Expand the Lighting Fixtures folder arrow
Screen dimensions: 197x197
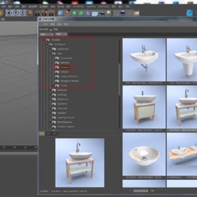coord(50,118)
